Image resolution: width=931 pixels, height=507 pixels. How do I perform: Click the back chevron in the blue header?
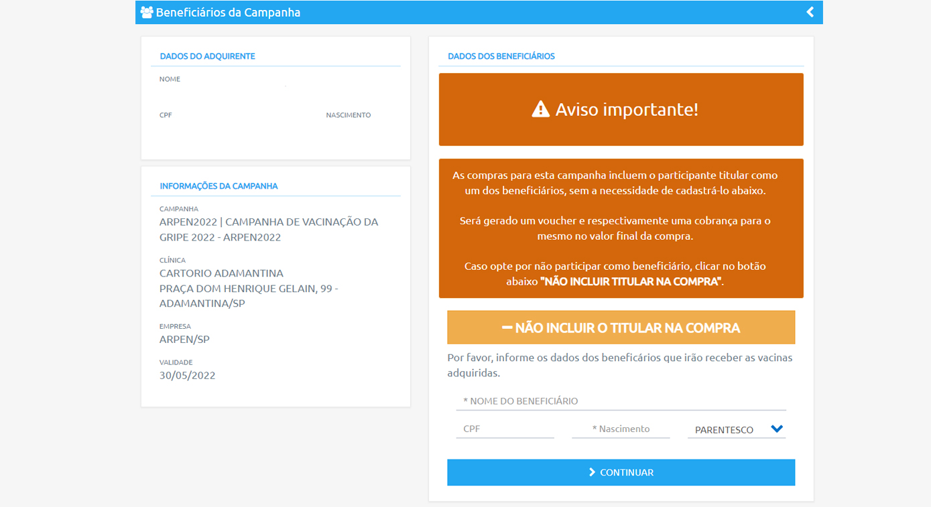point(810,12)
